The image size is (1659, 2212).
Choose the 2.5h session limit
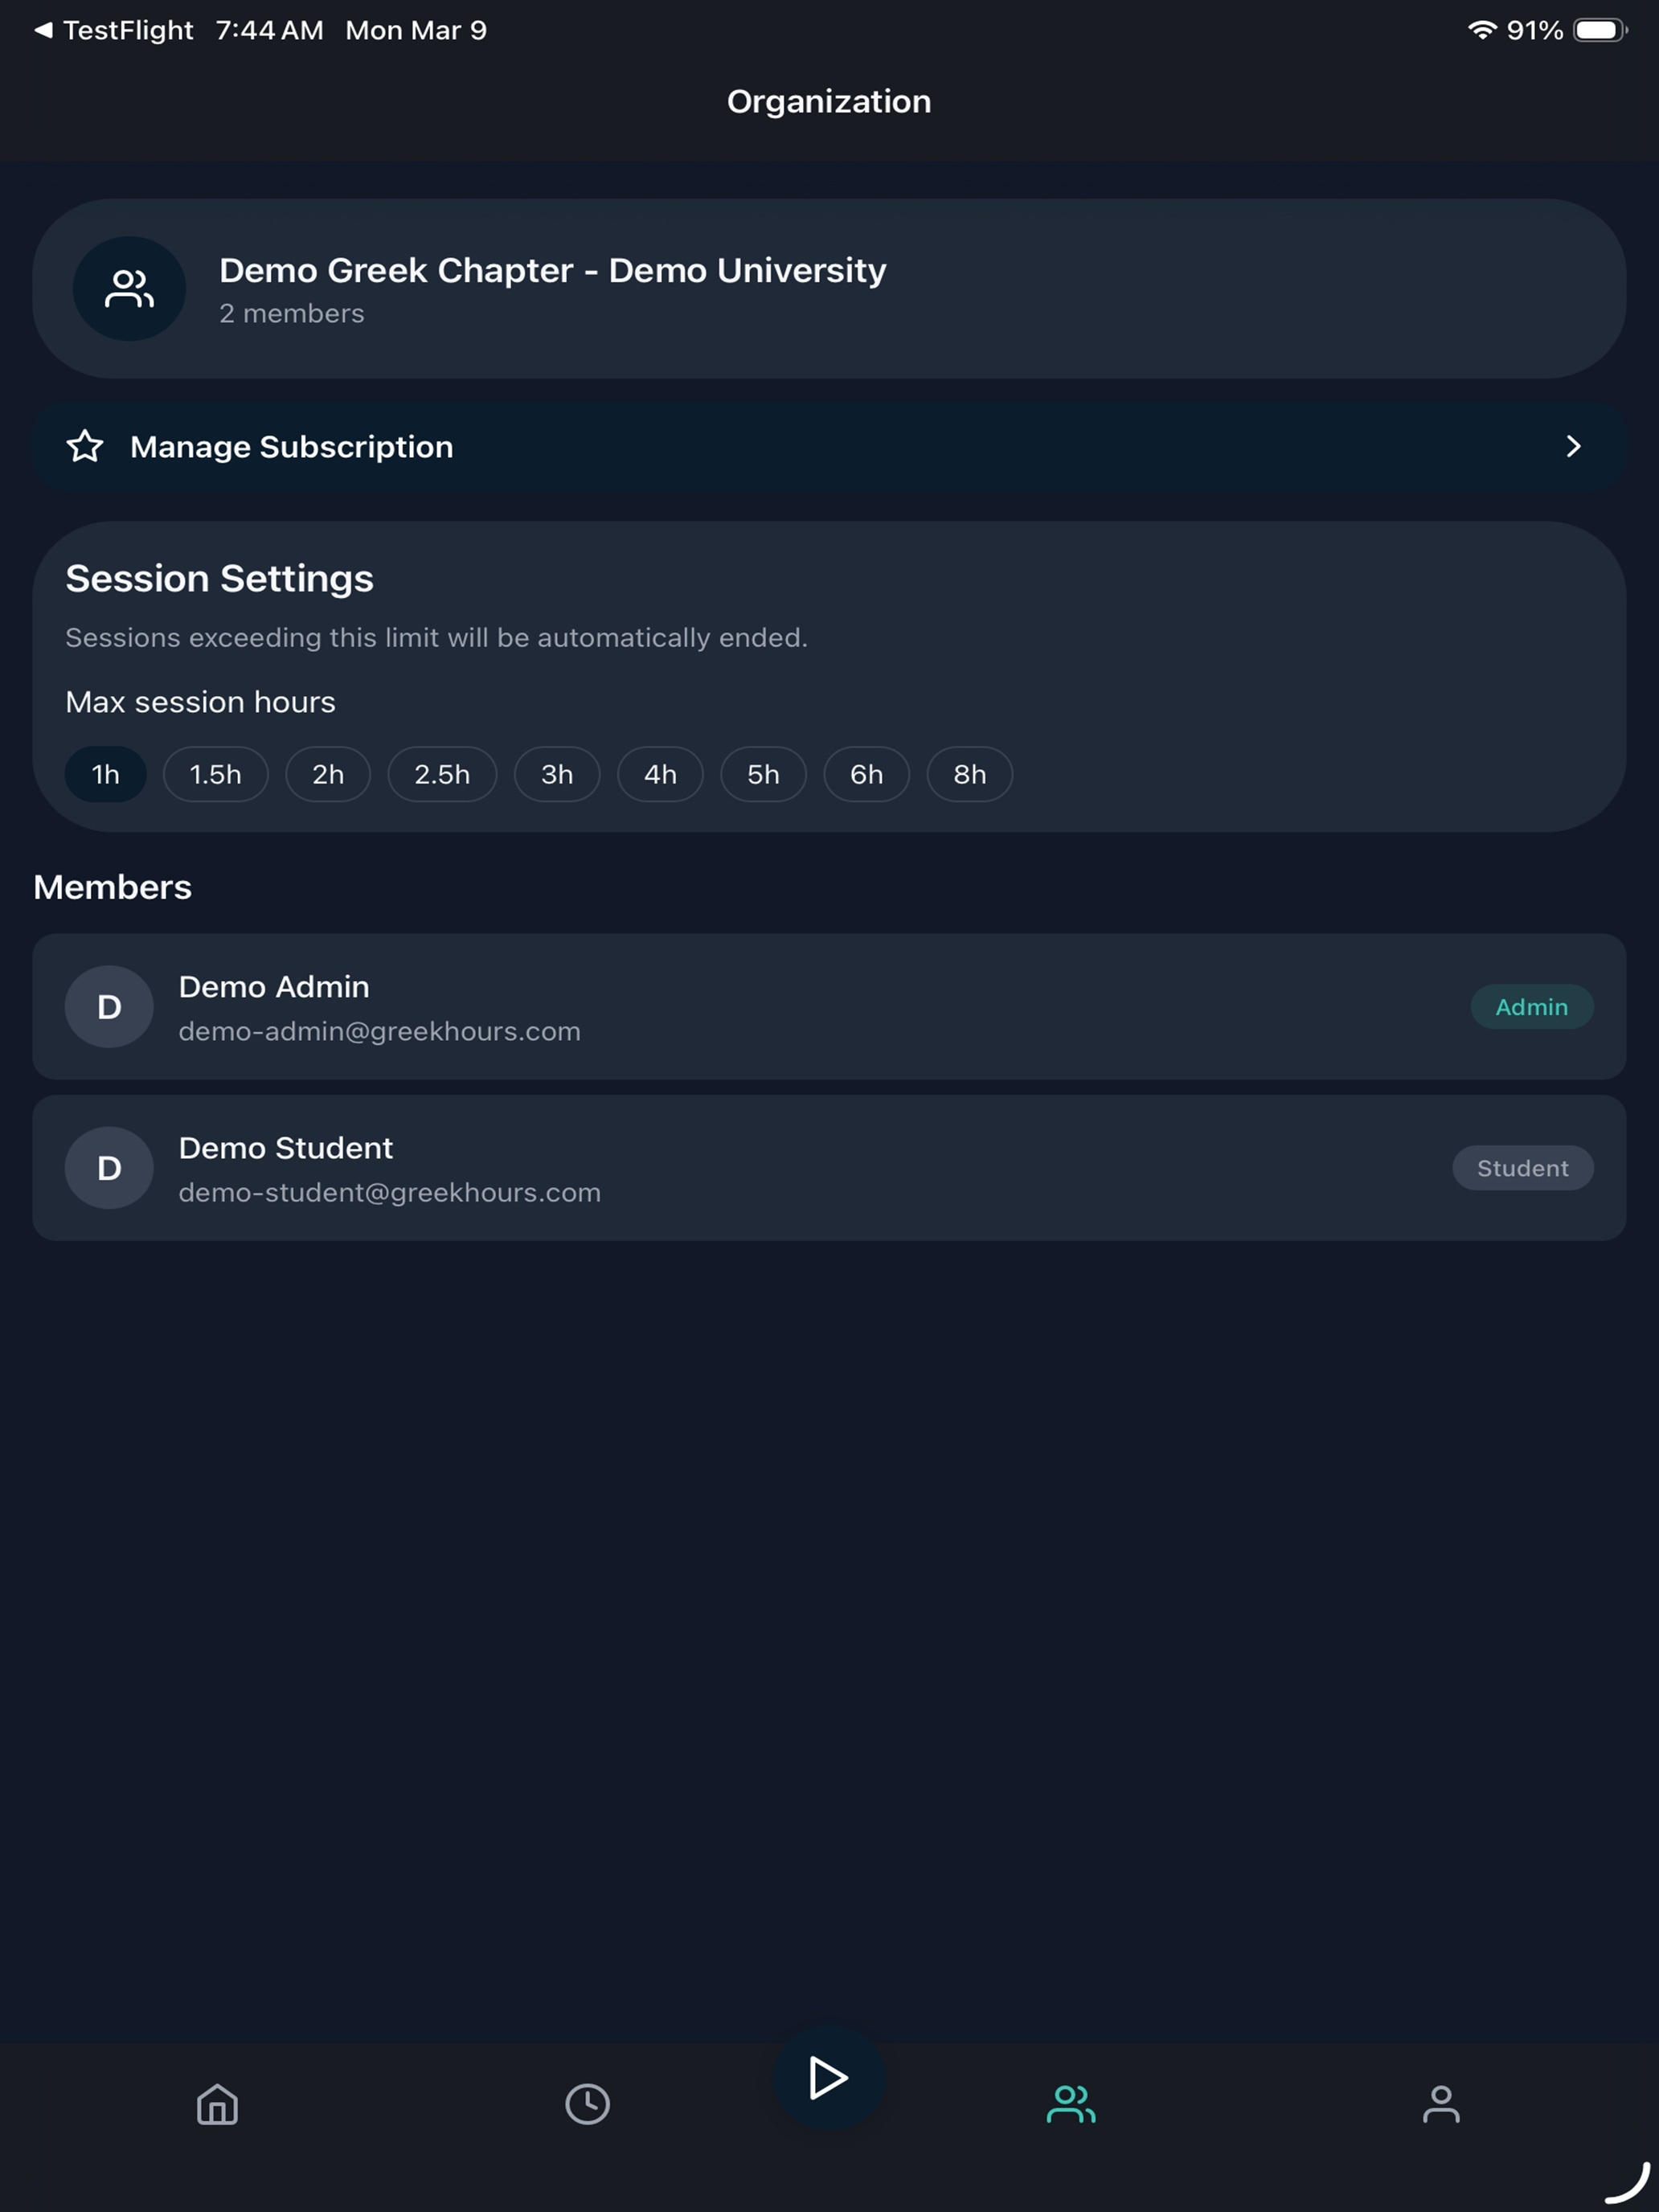[x=442, y=774]
